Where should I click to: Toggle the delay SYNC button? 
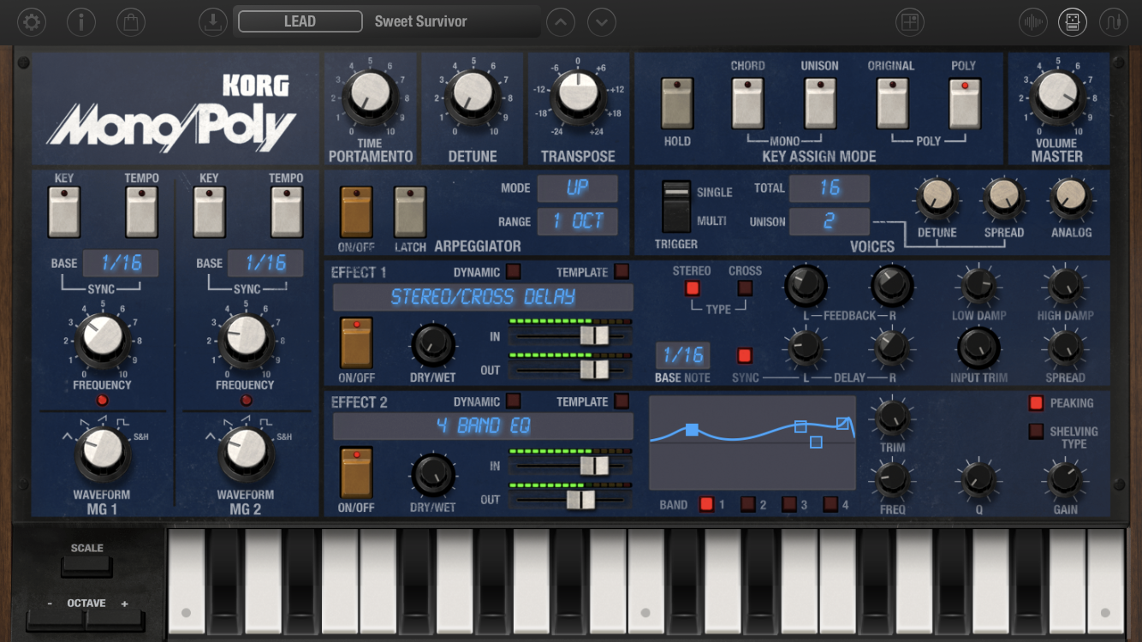[x=745, y=355]
